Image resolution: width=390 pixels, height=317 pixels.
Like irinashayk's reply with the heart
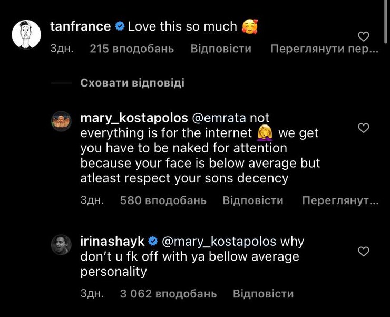click(364, 251)
